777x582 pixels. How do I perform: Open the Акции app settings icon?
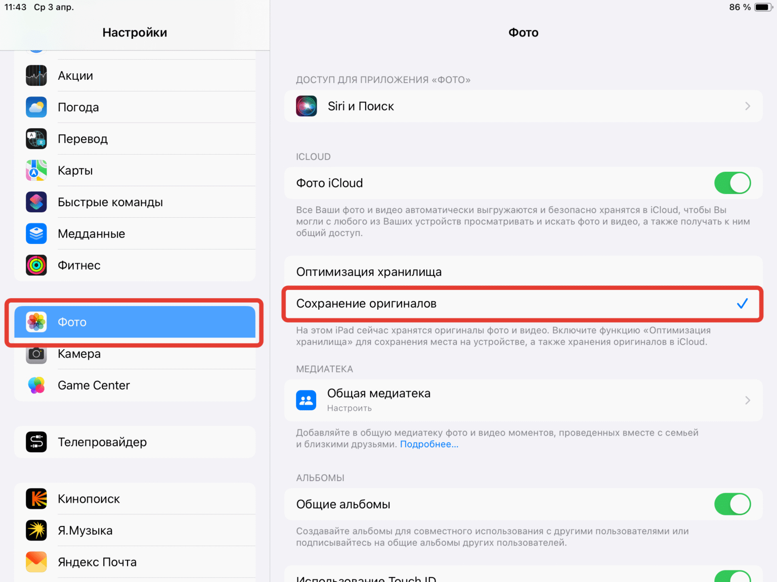(36, 75)
